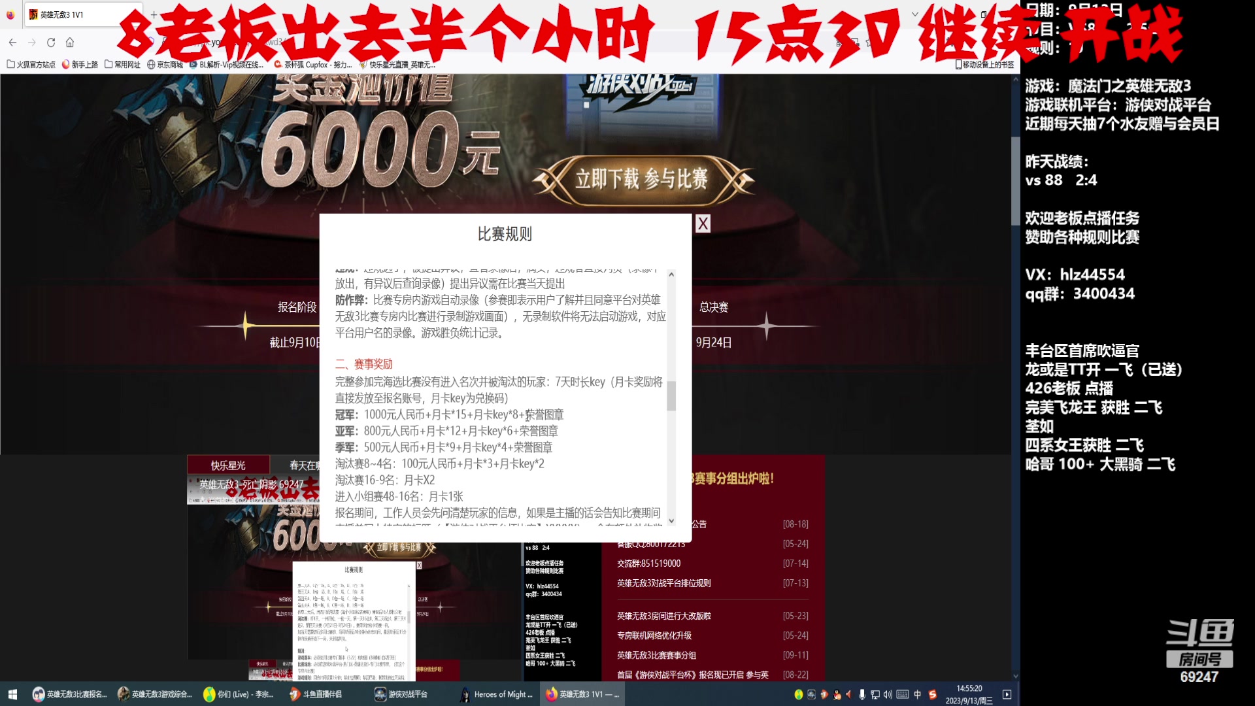The image size is (1255, 706).
Task: Click the touch keyboard tray icon
Action: [x=903, y=694]
